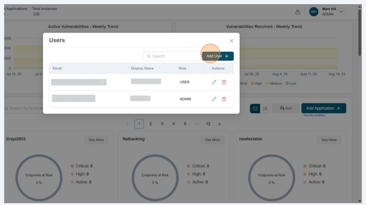Close the Users dialog with the X
The height and width of the screenshot is (205, 366).
[x=232, y=41]
